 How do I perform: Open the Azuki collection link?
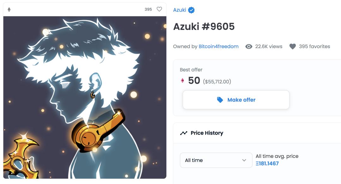(x=179, y=10)
